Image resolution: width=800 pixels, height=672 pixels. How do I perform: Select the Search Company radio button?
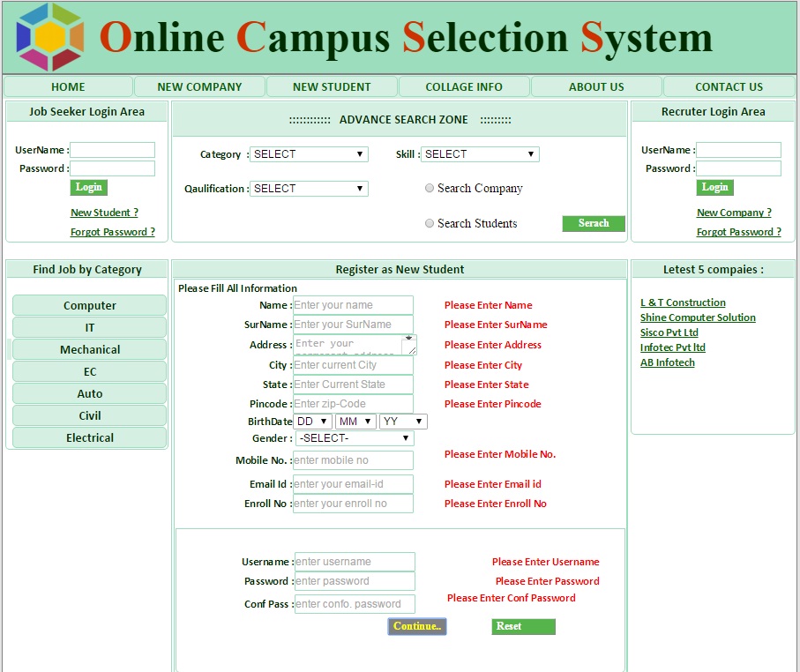[x=430, y=188]
